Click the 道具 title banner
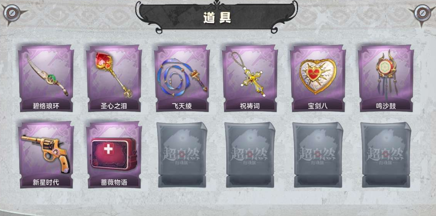Image resolution: width=436 pixels, height=216 pixels. click(217, 18)
